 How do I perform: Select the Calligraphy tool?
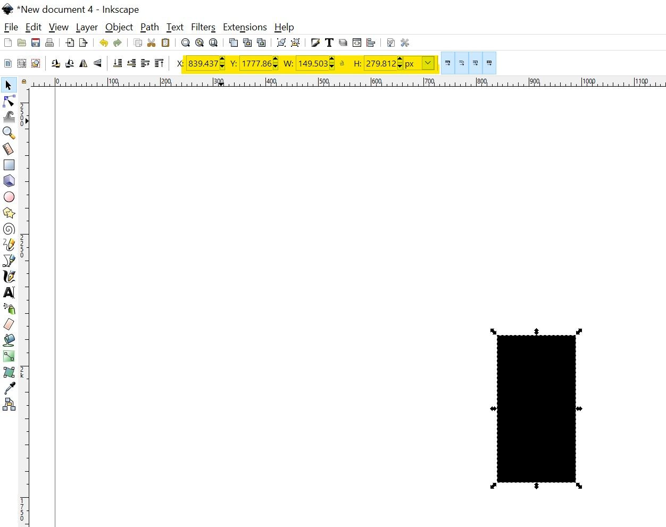tap(9, 277)
